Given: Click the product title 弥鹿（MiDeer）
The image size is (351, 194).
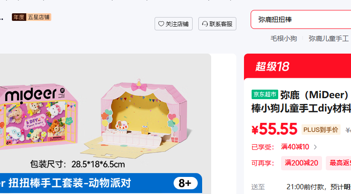Looking at the screenshot, I should click(314, 95).
